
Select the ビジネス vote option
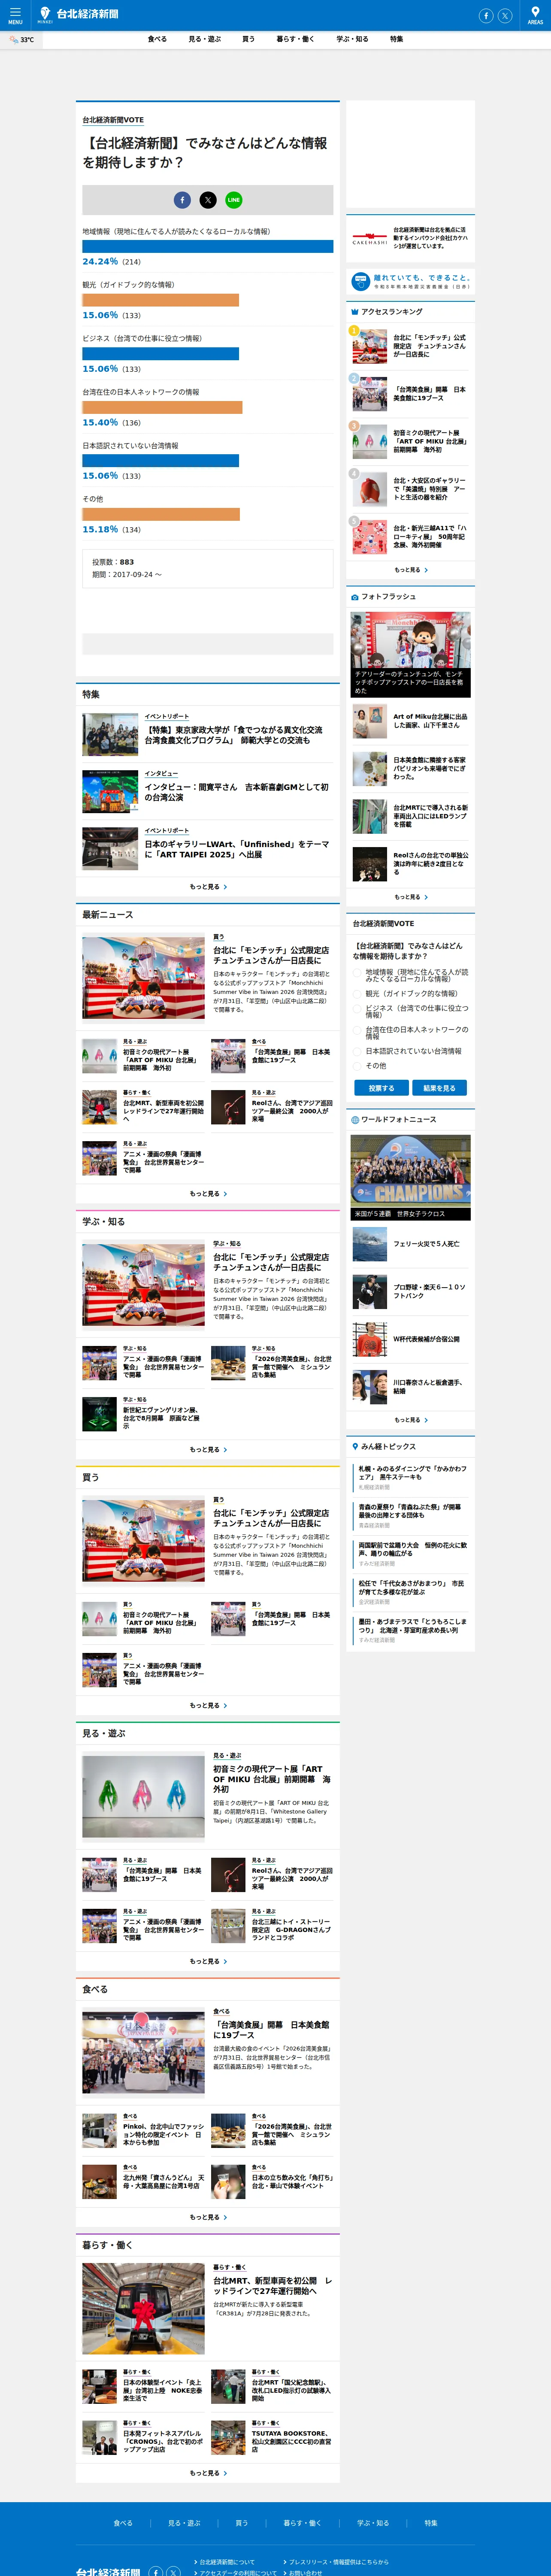tap(357, 1009)
